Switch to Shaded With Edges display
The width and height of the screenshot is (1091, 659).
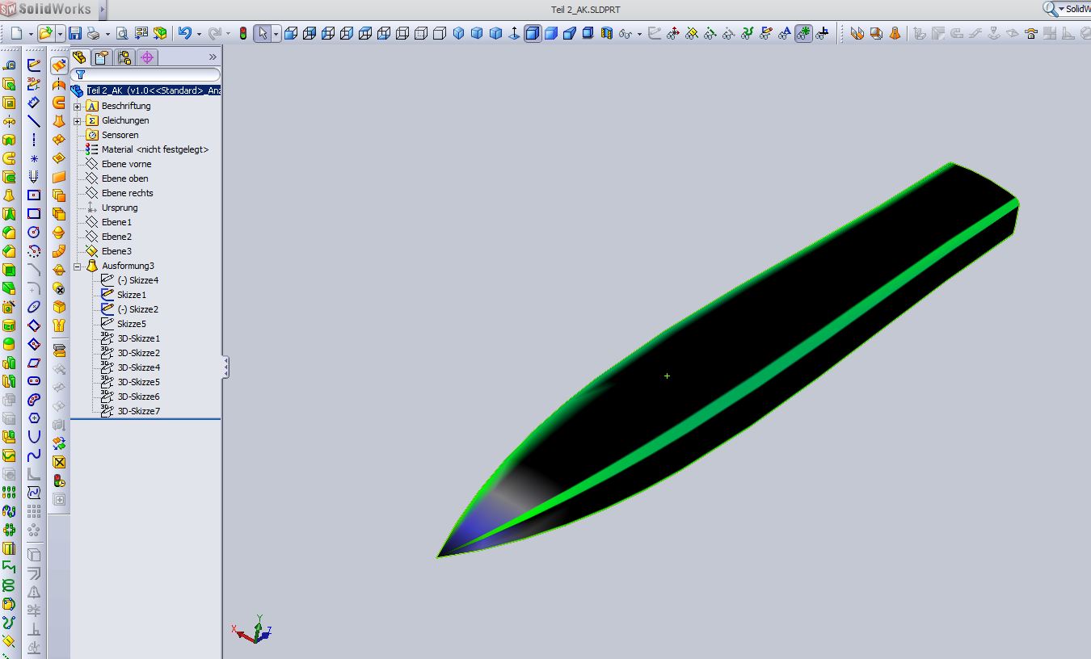point(533,33)
